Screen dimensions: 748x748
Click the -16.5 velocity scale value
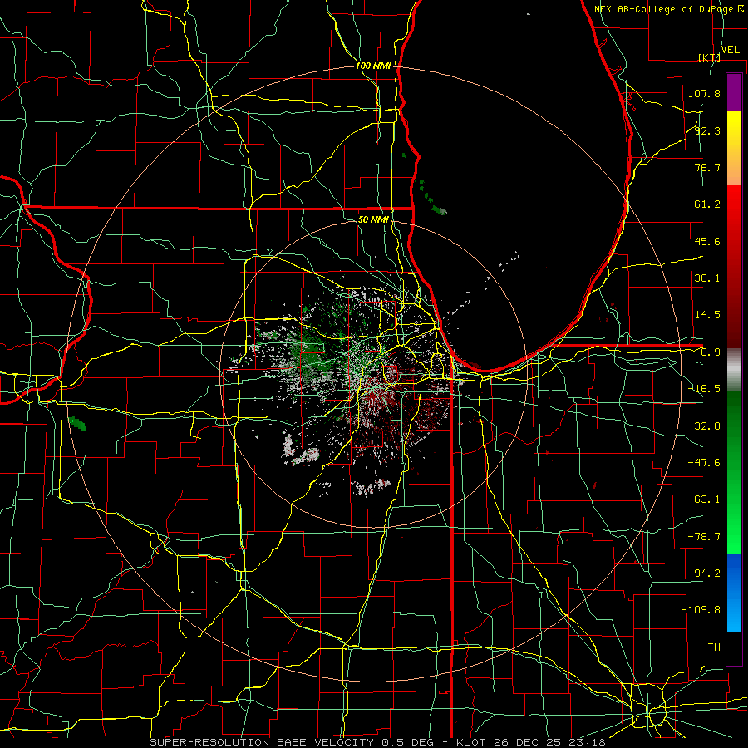704,389
